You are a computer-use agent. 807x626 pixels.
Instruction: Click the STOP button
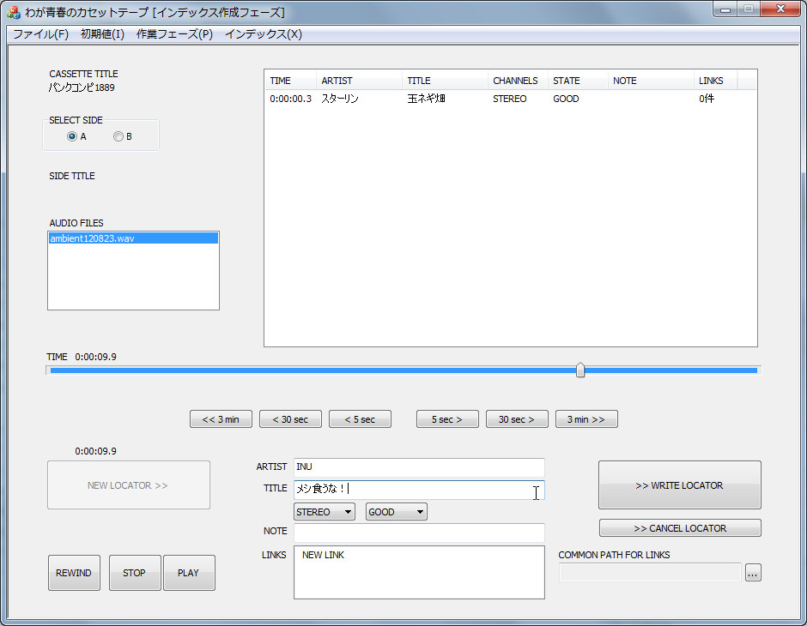pyautogui.click(x=135, y=573)
